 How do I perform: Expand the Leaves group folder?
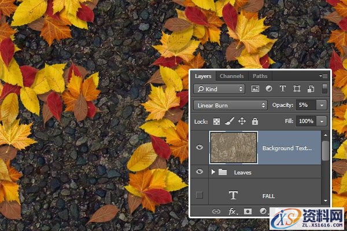[213, 172]
